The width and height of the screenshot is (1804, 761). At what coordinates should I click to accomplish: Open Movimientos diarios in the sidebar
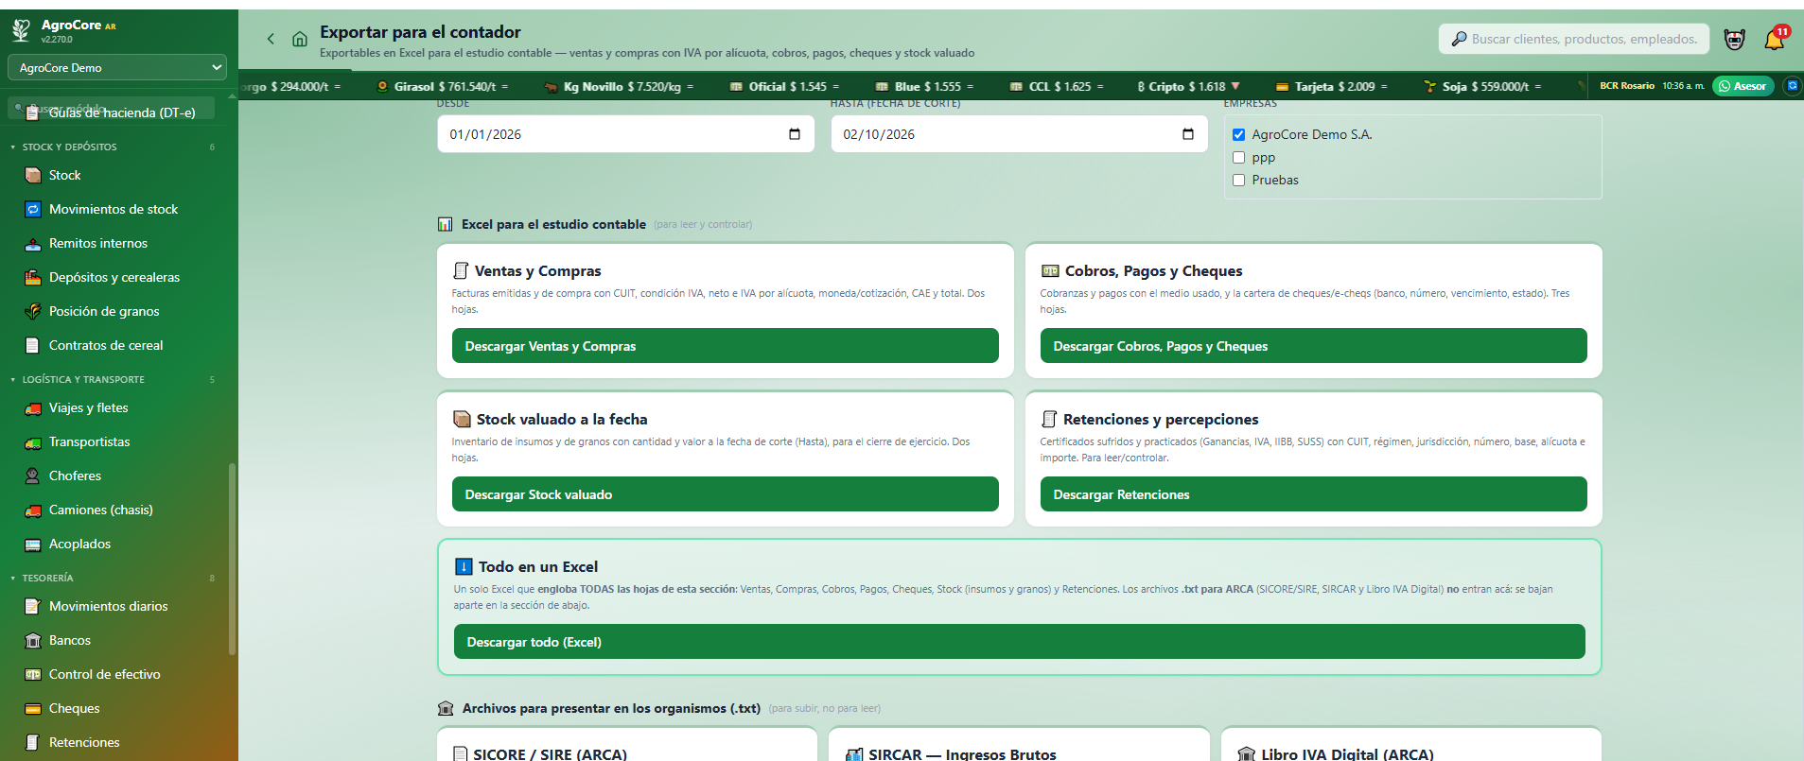tap(108, 606)
